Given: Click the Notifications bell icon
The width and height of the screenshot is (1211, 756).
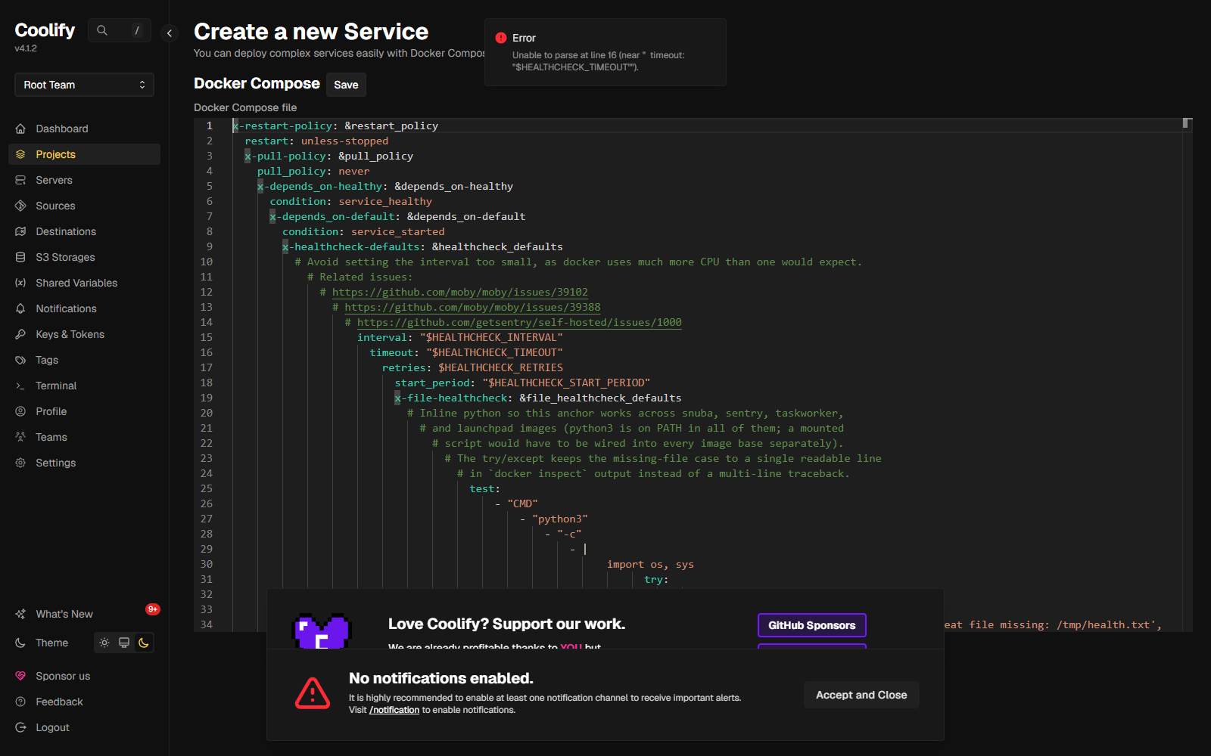Looking at the screenshot, I should 20,308.
